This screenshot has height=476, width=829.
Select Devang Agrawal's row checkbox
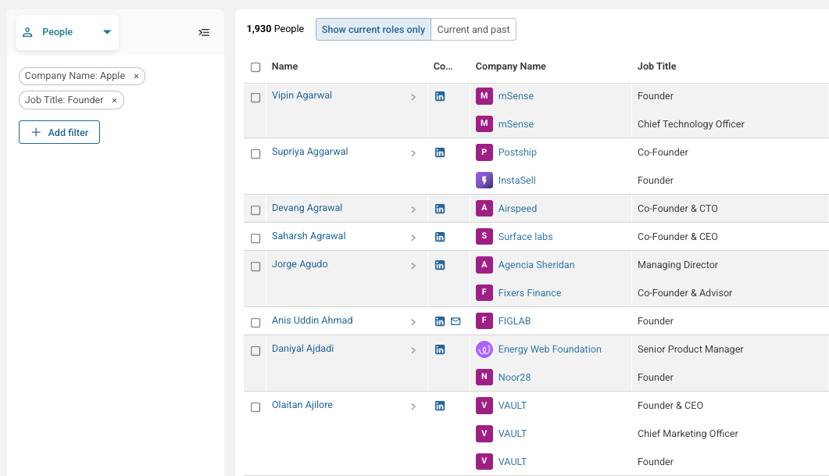pos(255,210)
